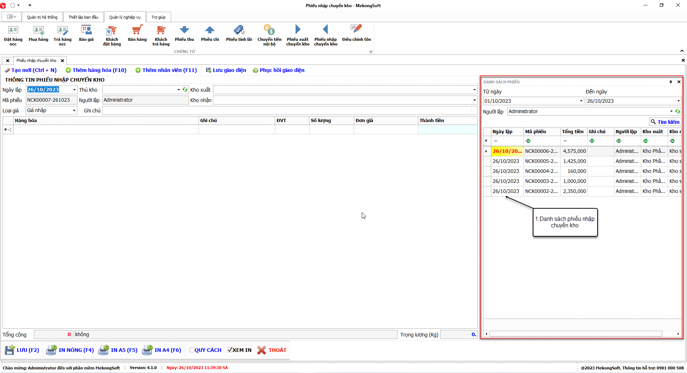This screenshot has height=373, width=687.
Task: Click the Ghi chú input field
Action: [x=286, y=111]
